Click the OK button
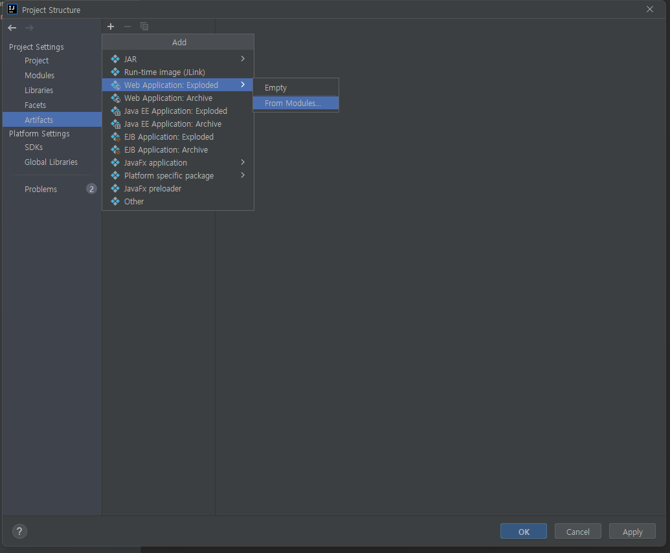The width and height of the screenshot is (670, 553). point(524,531)
